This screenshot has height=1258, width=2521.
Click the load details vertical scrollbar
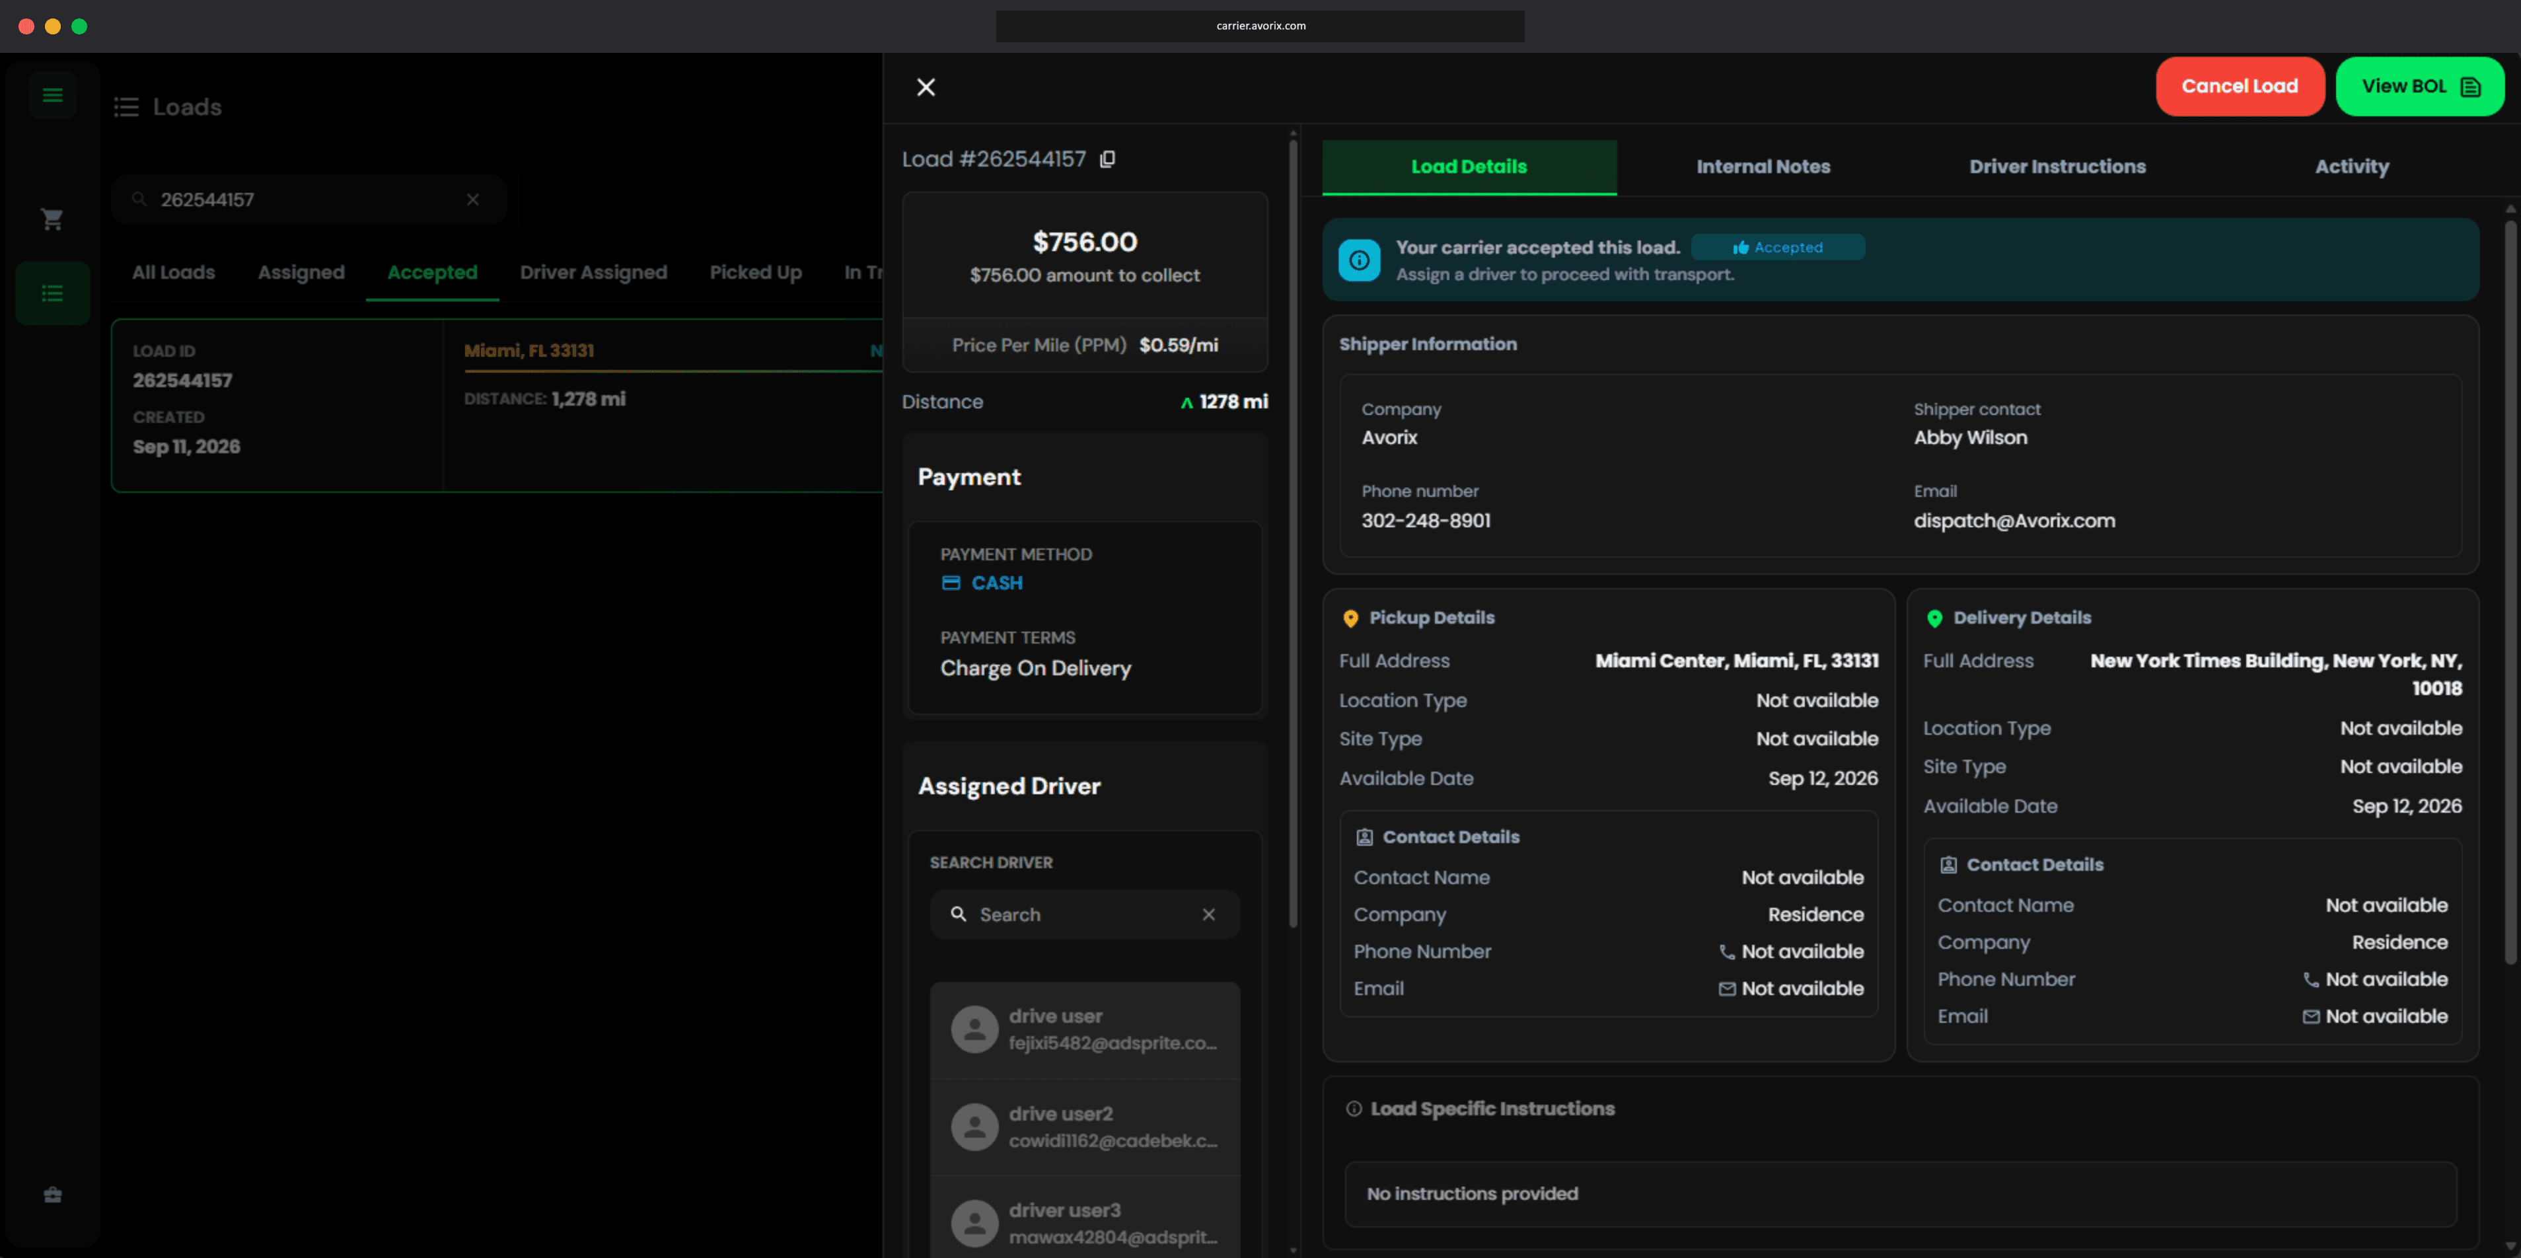pos(2510,592)
